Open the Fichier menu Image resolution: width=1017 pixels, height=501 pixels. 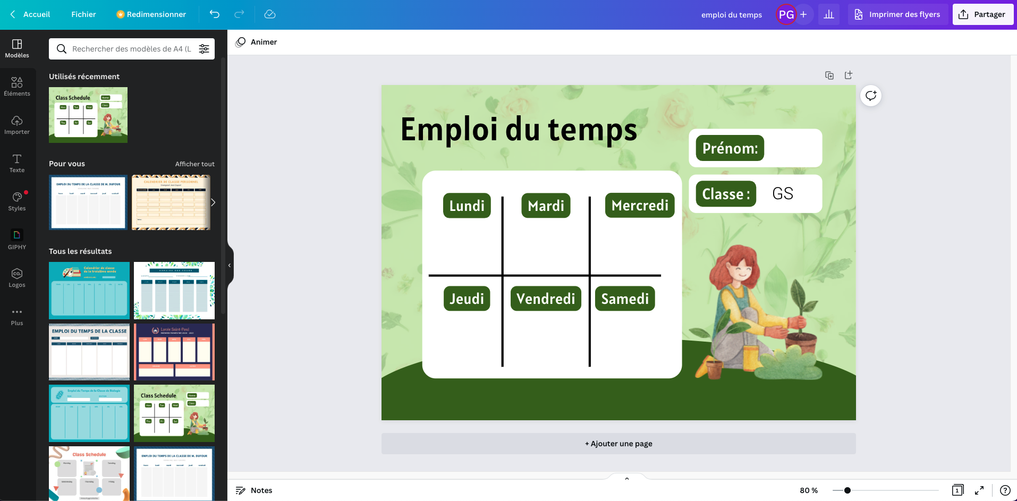pyautogui.click(x=83, y=14)
